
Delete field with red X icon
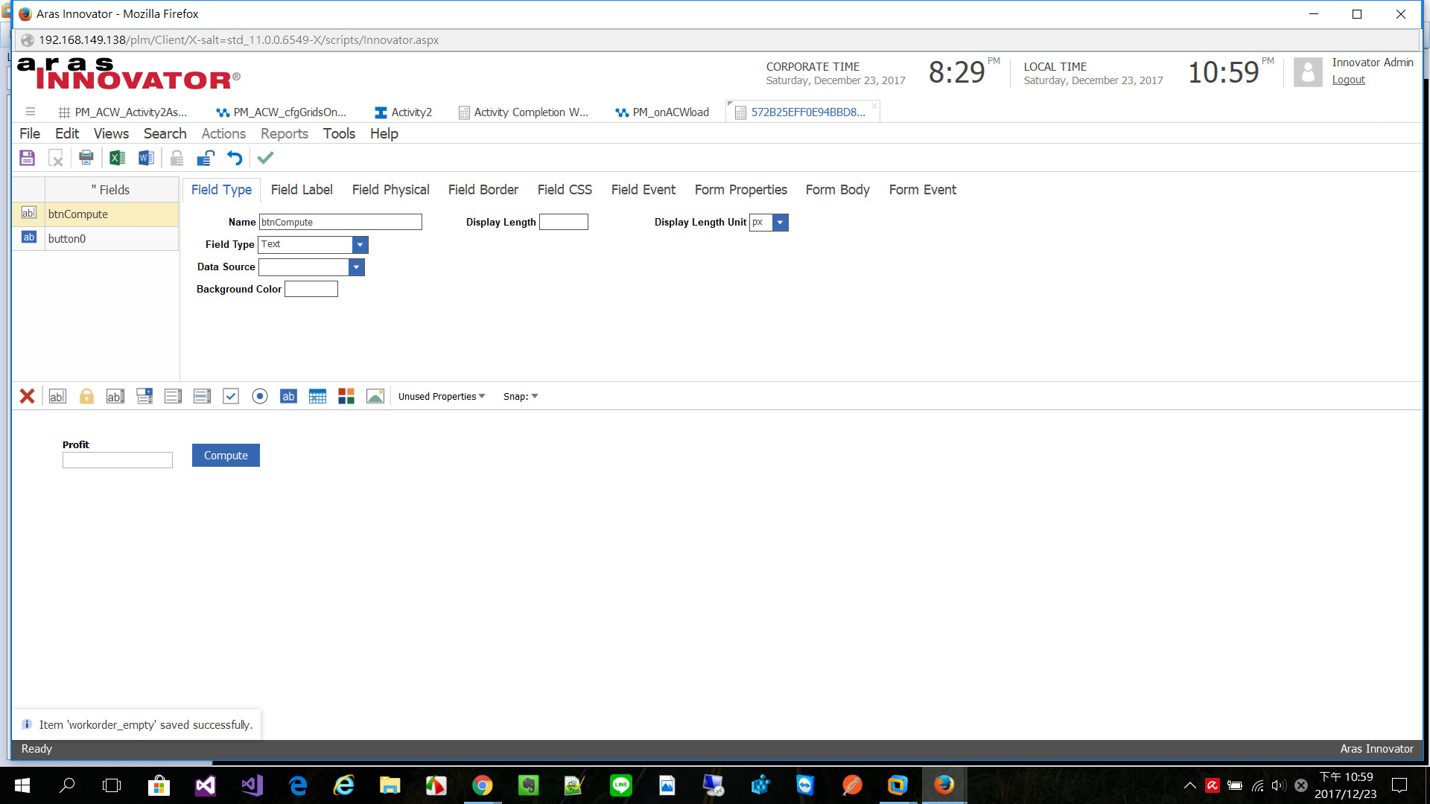click(28, 396)
